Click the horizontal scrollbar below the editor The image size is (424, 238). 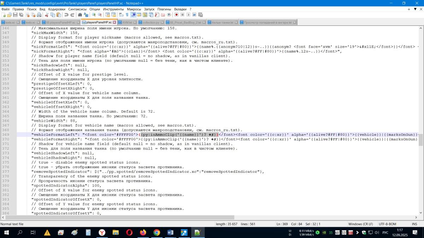point(141,217)
